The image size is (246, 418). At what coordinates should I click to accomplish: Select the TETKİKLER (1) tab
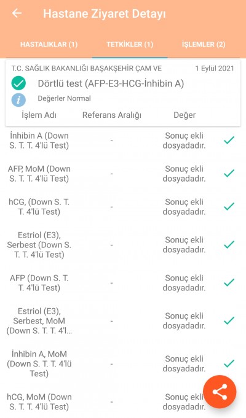tap(130, 44)
